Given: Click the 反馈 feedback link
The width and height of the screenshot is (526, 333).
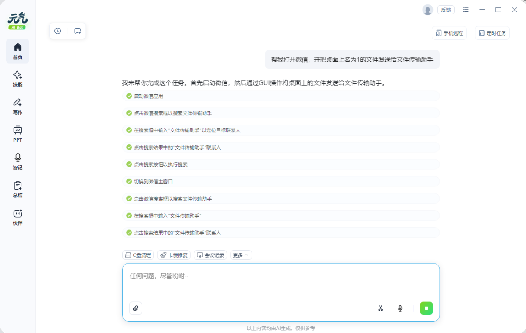Looking at the screenshot, I should pos(446,9).
